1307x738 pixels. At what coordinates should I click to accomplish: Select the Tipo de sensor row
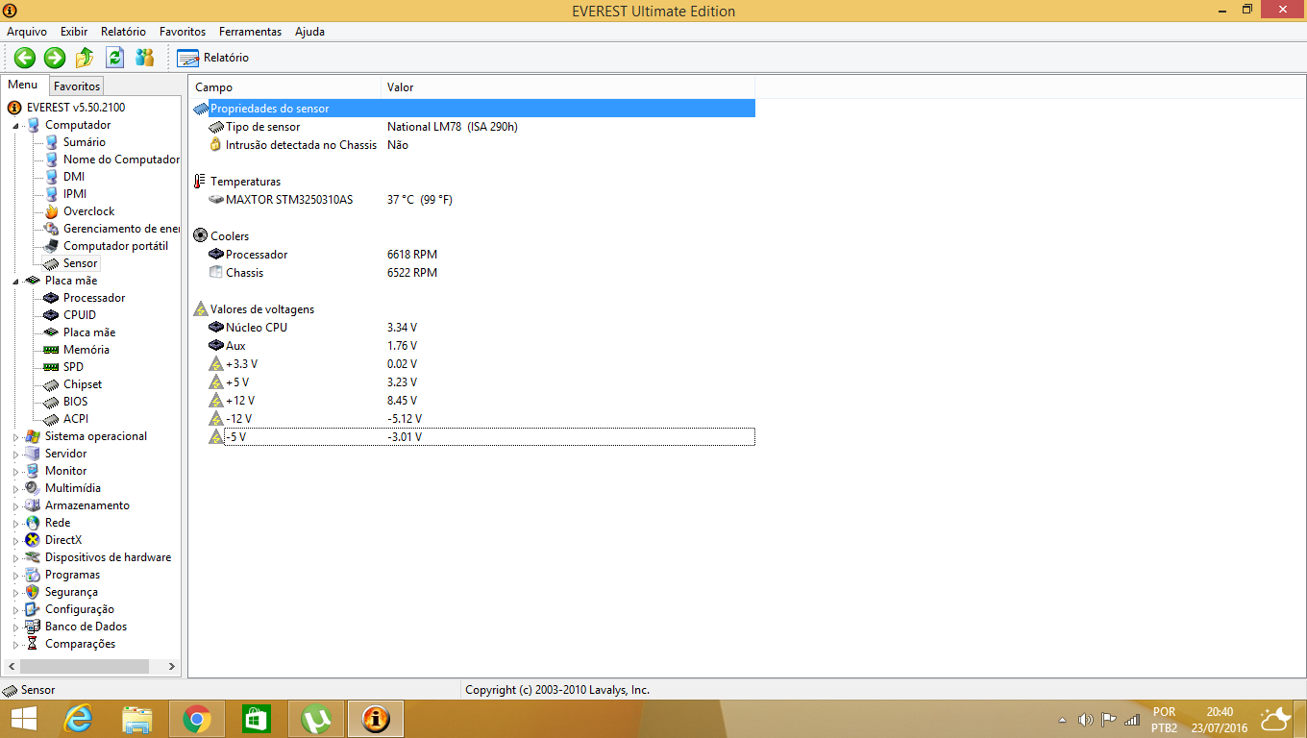[474, 127]
